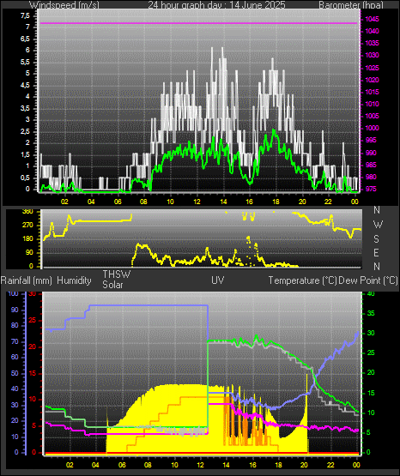Click the 360 degree wind direction label
Viewport: 400px width, 476px height.
[27, 212]
